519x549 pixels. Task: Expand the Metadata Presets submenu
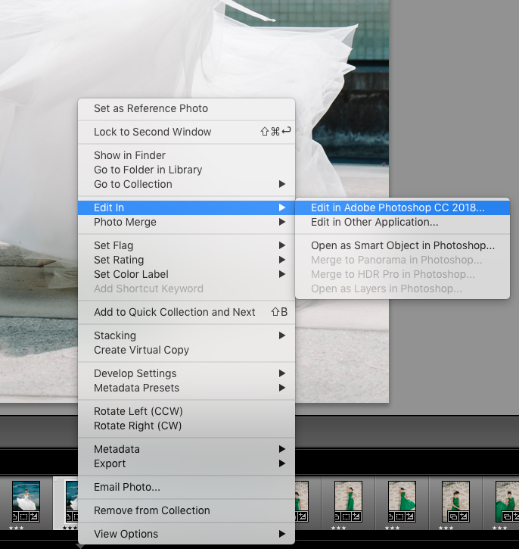pyautogui.click(x=186, y=388)
